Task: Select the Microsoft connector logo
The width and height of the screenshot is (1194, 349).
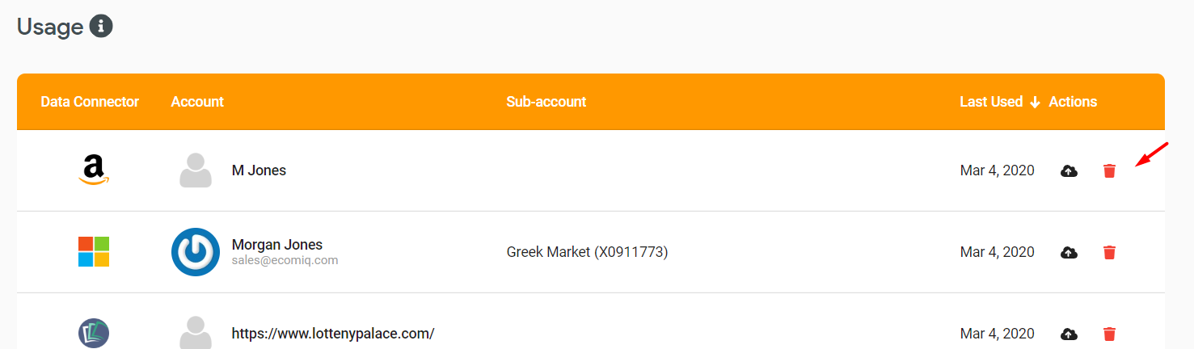Action: (94, 252)
